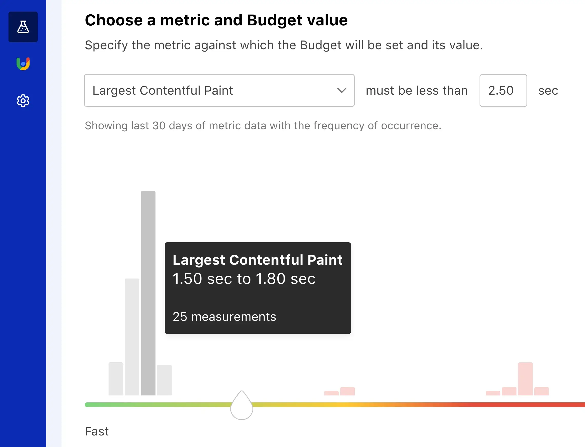Click the dark Largest Contentful Paint tooltip
The width and height of the screenshot is (585, 447).
tap(258, 288)
